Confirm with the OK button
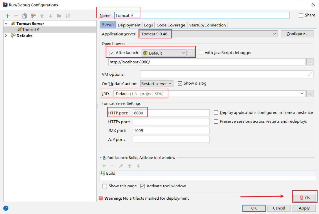Screen dimensions: 319x214 (x=254, y=208)
